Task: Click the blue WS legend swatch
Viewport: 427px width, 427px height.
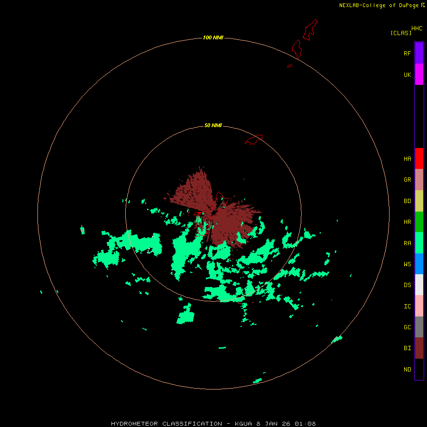Action: click(419, 264)
